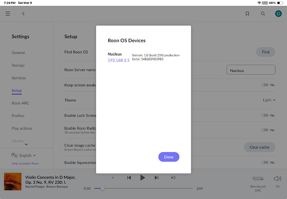Play the current track
The width and height of the screenshot is (287, 199).
pyautogui.click(x=143, y=178)
